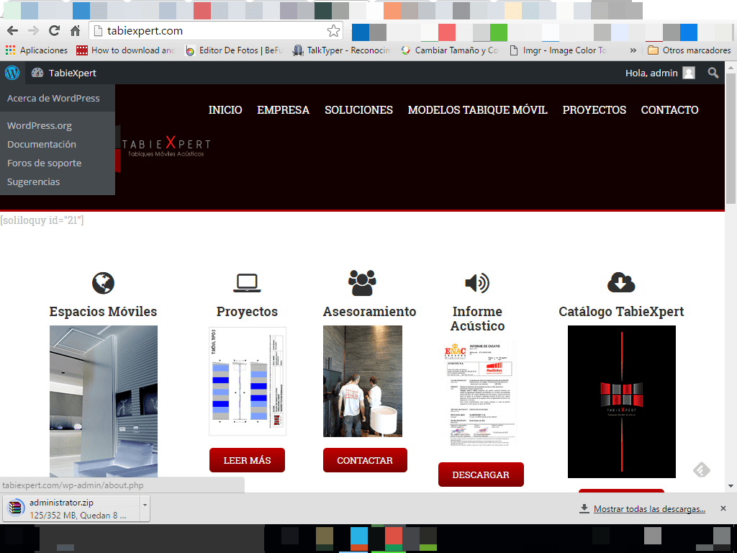Click the download arrow icon in downloads bar
Image resolution: width=737 pixels, height=553 pixels.
[584, 508]
